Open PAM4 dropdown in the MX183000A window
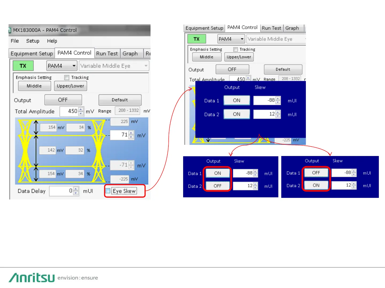The image size is (385, 288). (62, 66)
